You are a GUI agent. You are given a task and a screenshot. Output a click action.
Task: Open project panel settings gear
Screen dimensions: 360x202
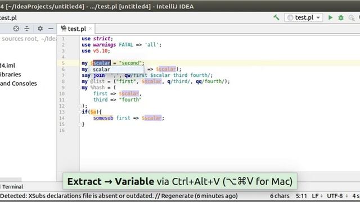(x=40, y=29)
